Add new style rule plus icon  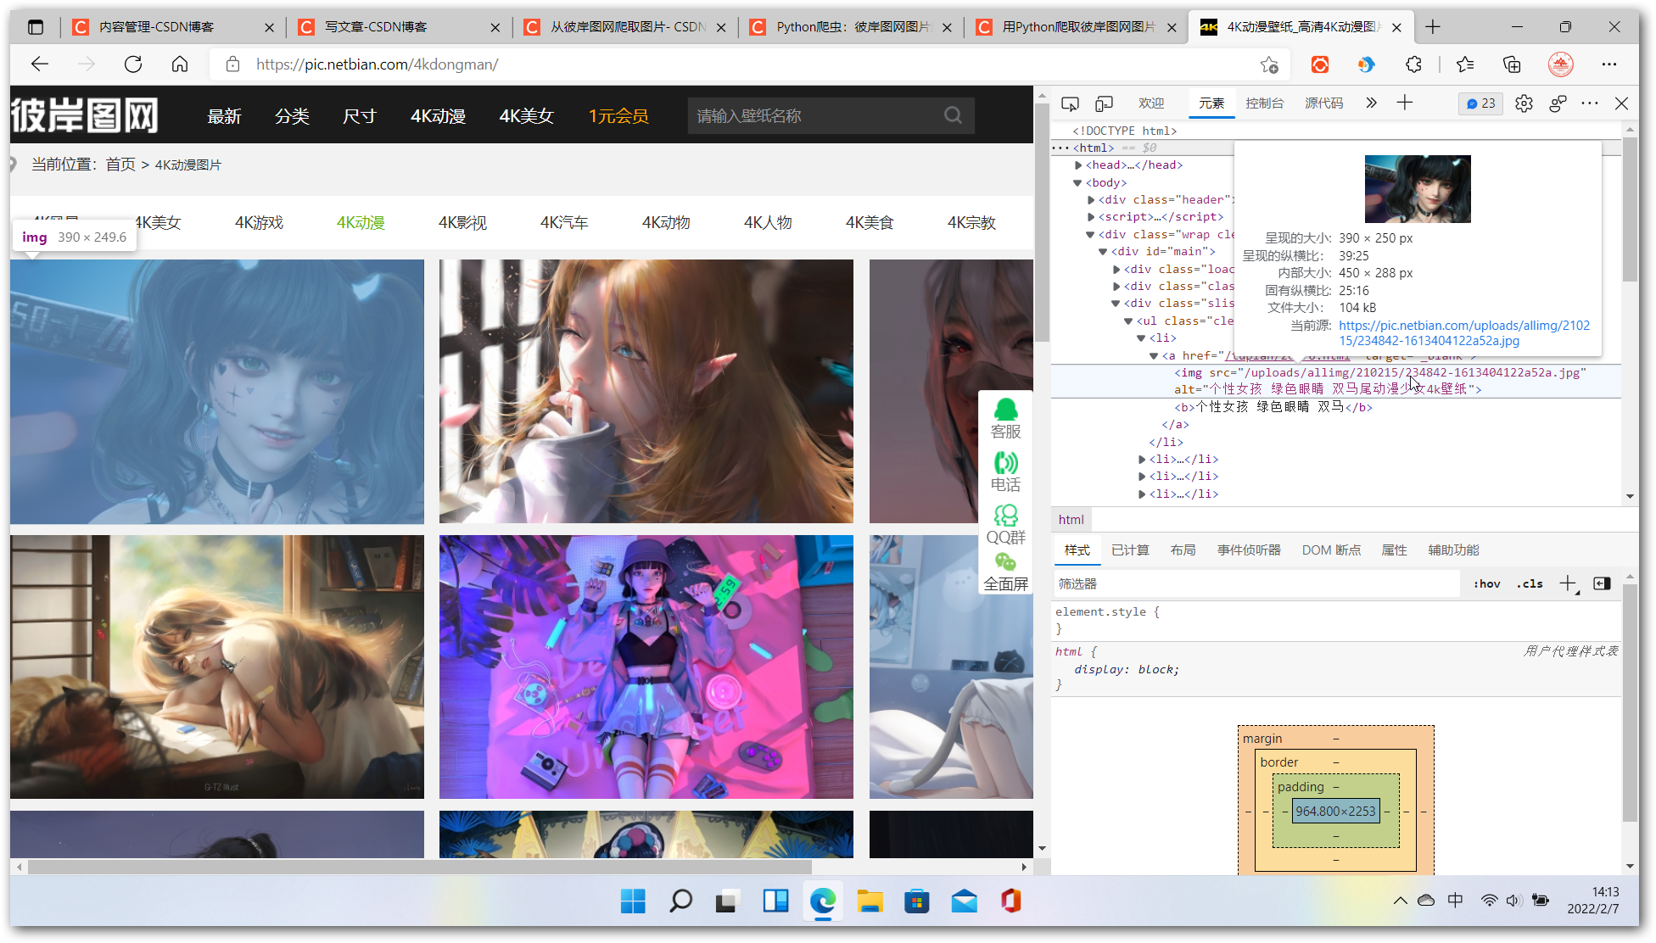click(x=1569, y=583)
